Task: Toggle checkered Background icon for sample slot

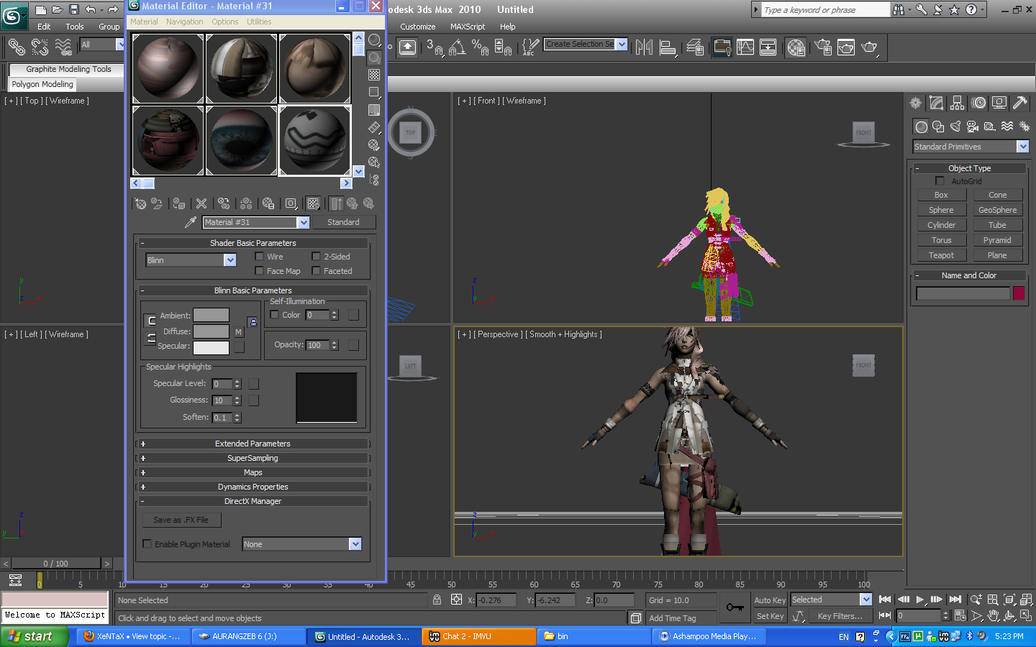Action: click(374, 75)
